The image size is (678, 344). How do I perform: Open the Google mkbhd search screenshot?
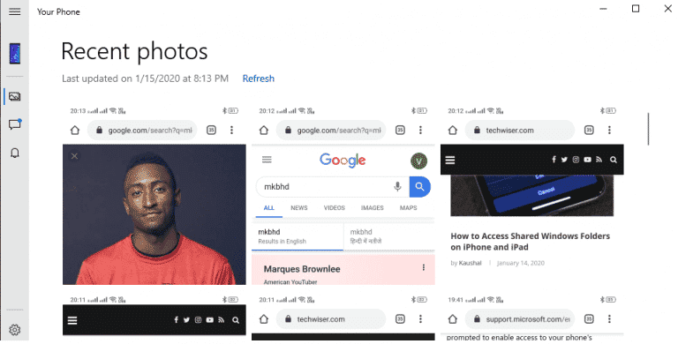click(343, 195)
